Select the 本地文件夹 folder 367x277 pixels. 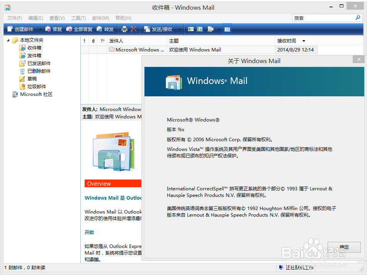(28, 40)
